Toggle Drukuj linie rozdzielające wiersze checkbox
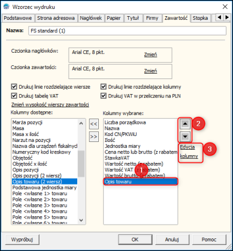This screenshot has height=251, width=233. click(14, 87)
